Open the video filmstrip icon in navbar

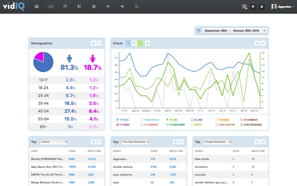[x=51, y=7]
